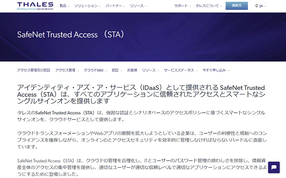The image size is (286, 178).
Task: Click the chevron next to 製品
Action: 69,6
